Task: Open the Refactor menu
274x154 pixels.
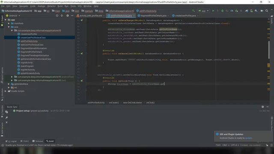Action: coord(51,6)
